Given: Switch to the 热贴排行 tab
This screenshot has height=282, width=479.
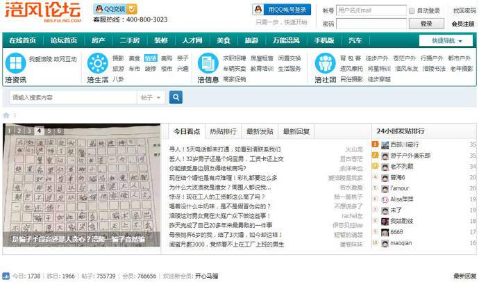Looking at the screenshot, I should click(x=223, y=131).
